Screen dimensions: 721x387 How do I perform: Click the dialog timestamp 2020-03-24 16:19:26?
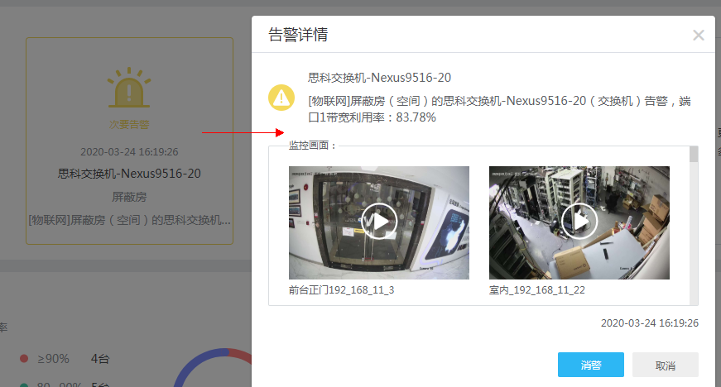point(650,323)
